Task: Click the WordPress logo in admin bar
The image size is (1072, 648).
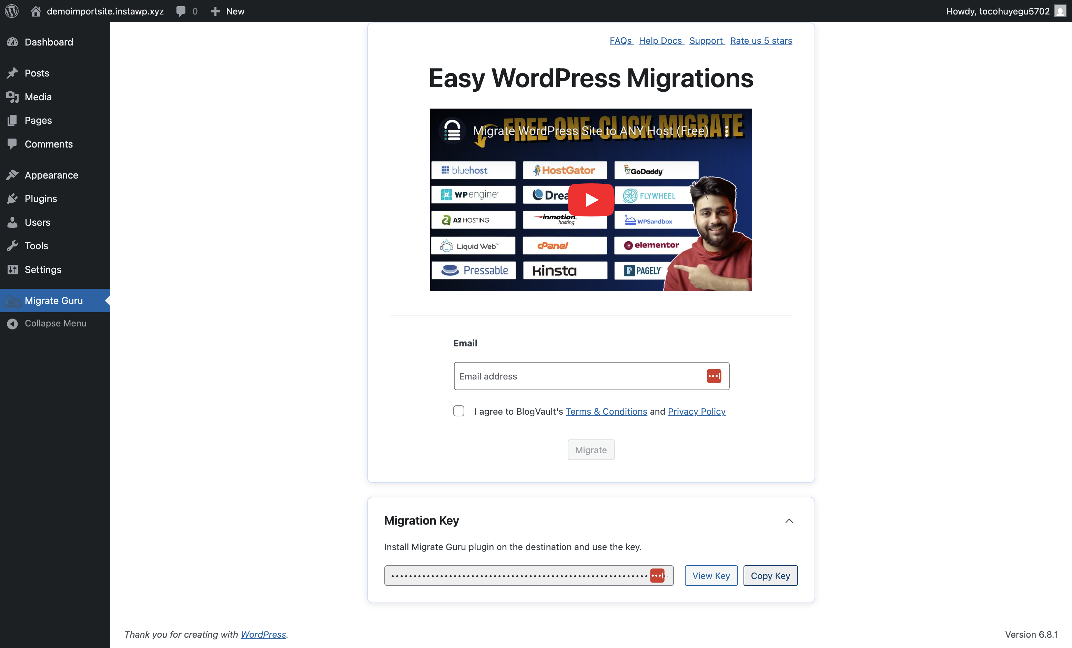Action: (12, 11)
